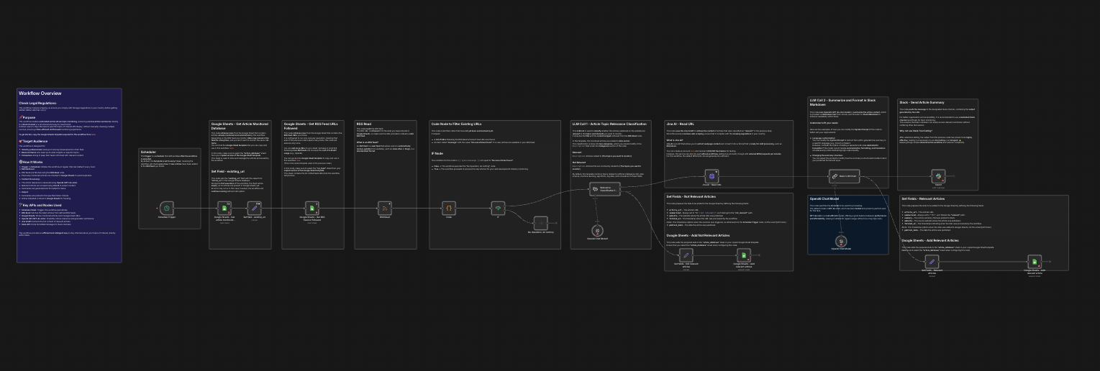Screen dimensions: 1100x371
Task: Click the Google Sheets Get Article Monitored Database heading
Action: point(238,126)
